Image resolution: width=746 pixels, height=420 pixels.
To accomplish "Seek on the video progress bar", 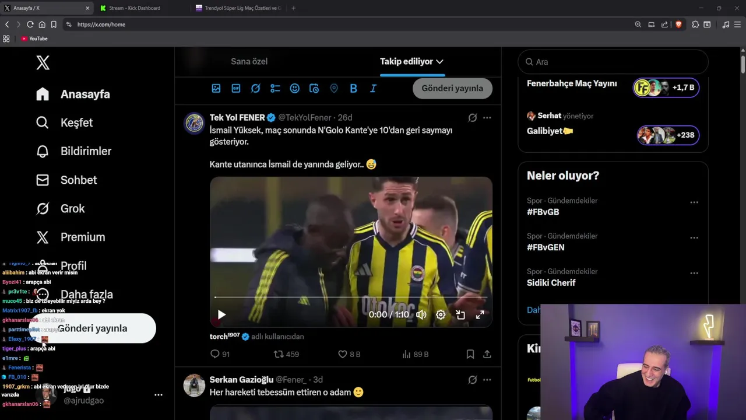I will point(351,297).
